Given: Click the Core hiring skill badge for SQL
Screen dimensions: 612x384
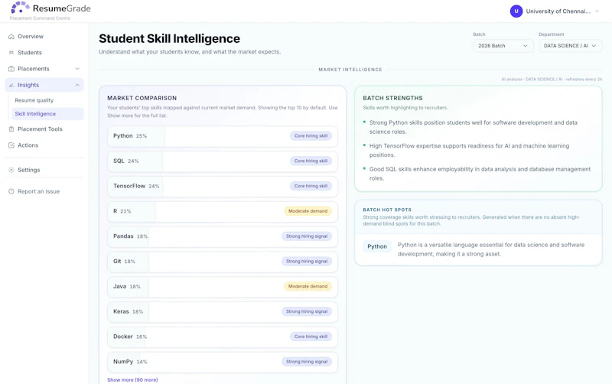Looking at the screenshot, I should click(311, 161).
